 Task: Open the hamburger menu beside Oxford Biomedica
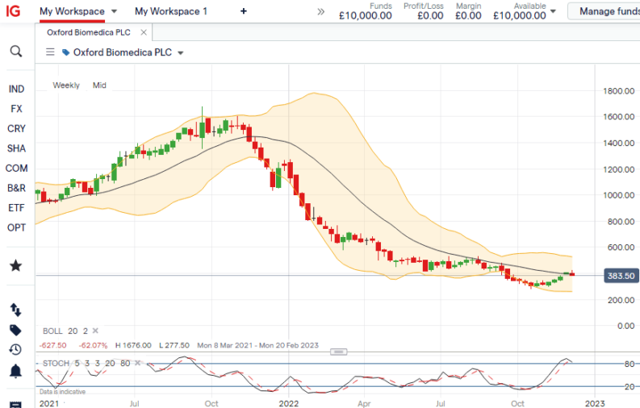click(x=50, y=52)
